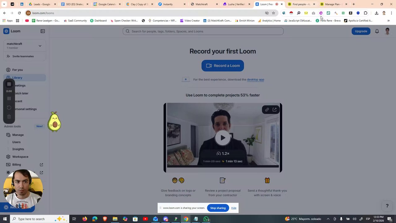
Task: Click Record a Loom button
Action: click(x=223, y=66)
